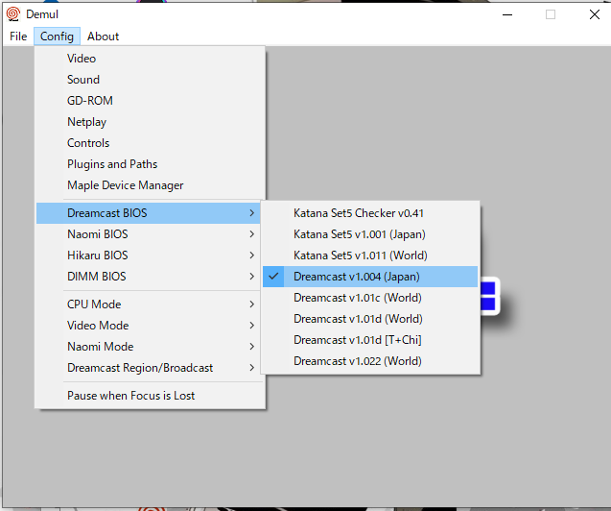The height and width of the screenshot is (511, 611).
Task: Open Maple Device Manager
Action: click(x=148, y=184)
